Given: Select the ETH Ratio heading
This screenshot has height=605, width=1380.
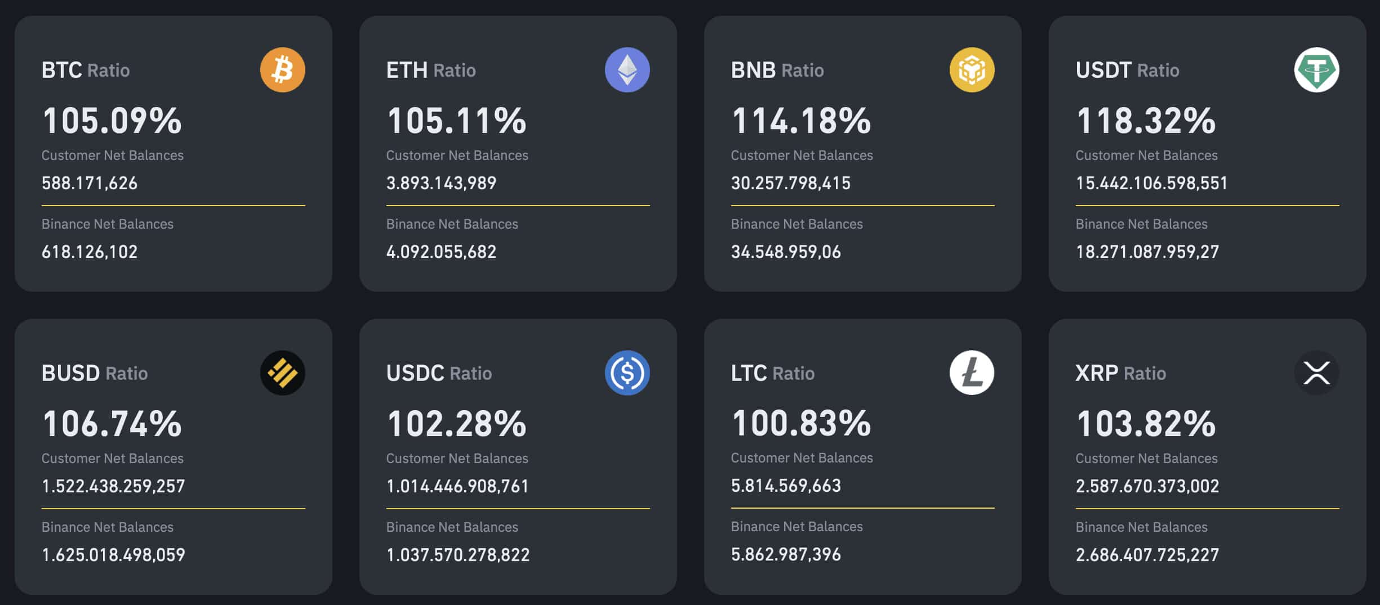Looking at the screenshot, I should click(430, 70).
